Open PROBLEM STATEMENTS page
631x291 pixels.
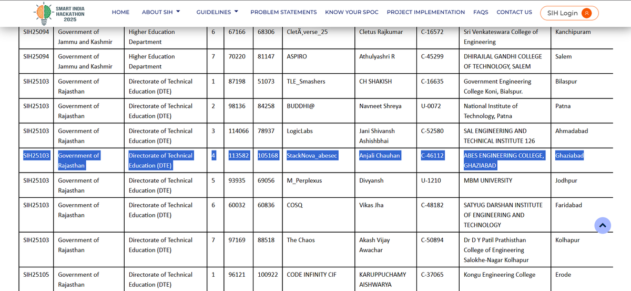283,12
